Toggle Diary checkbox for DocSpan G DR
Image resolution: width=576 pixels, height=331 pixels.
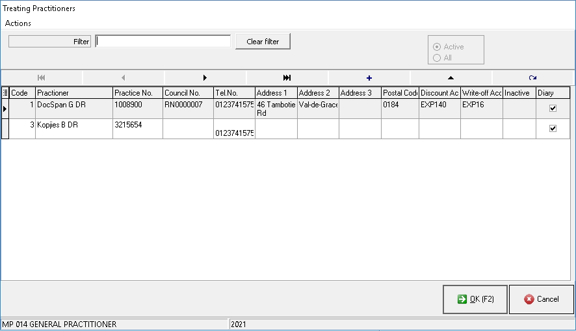pos(553,109)
